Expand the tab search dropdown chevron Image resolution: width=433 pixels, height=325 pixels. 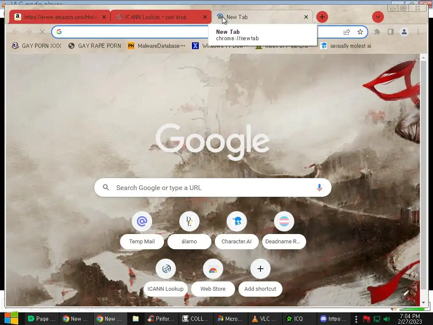(378, 17)
